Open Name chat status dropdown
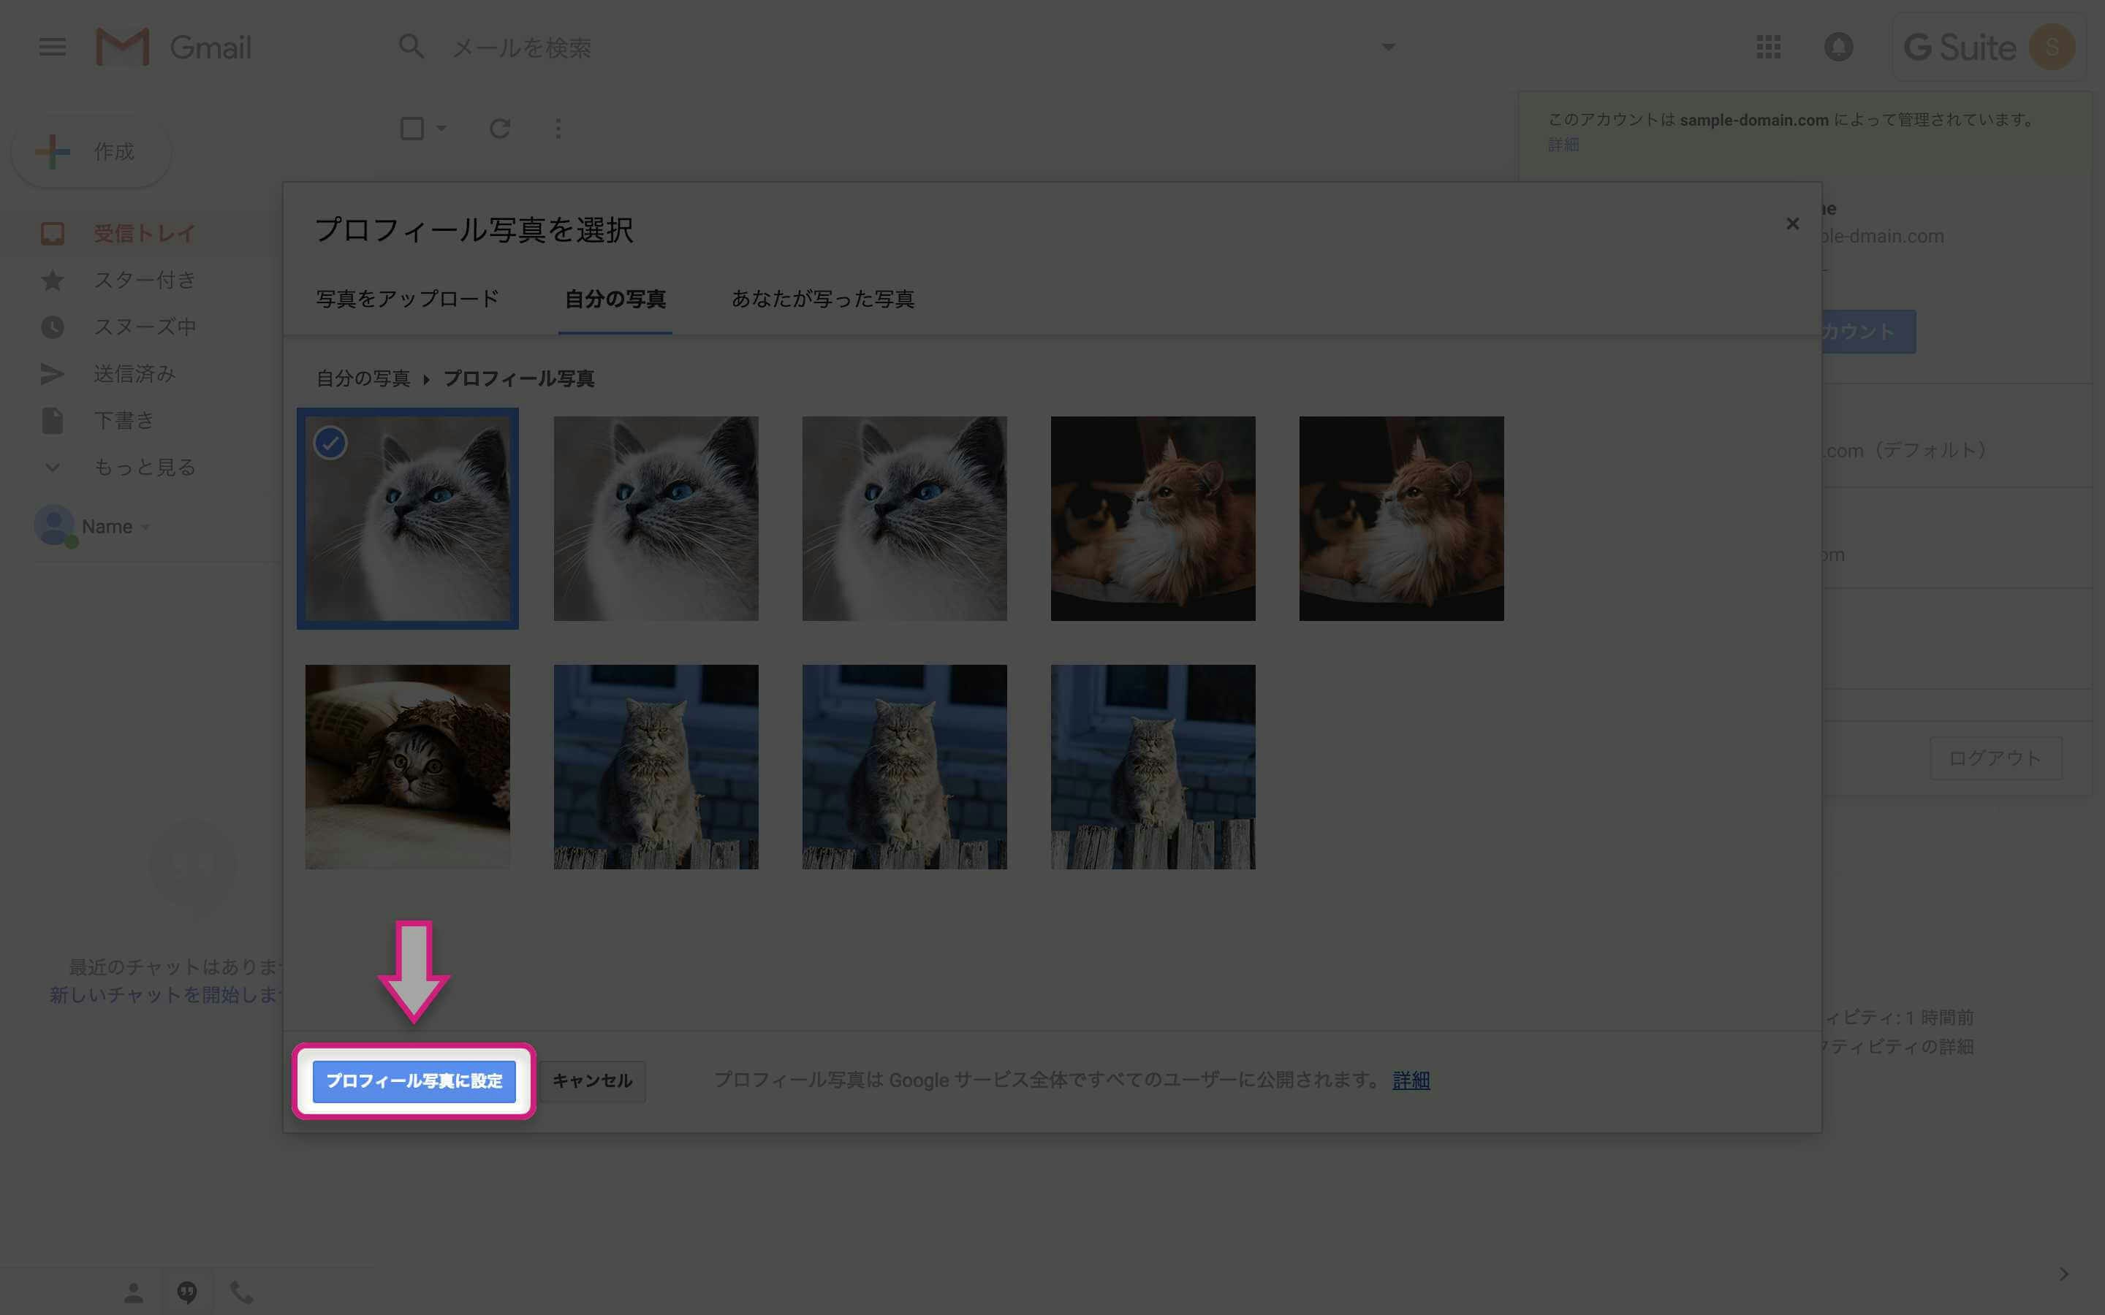The image size is (2105, 1315). (x=145, y=527)
